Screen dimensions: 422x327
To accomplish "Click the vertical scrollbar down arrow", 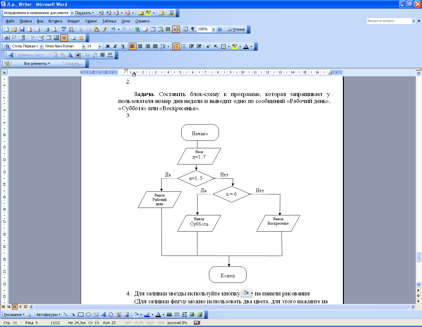I will tap(419, 284).
